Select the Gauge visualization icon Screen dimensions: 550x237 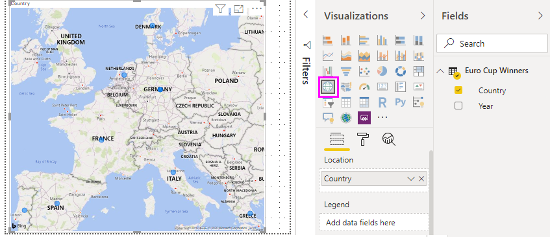pos(364,87)
